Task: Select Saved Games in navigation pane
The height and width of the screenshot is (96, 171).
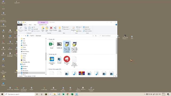Action: tap(25, 51)
